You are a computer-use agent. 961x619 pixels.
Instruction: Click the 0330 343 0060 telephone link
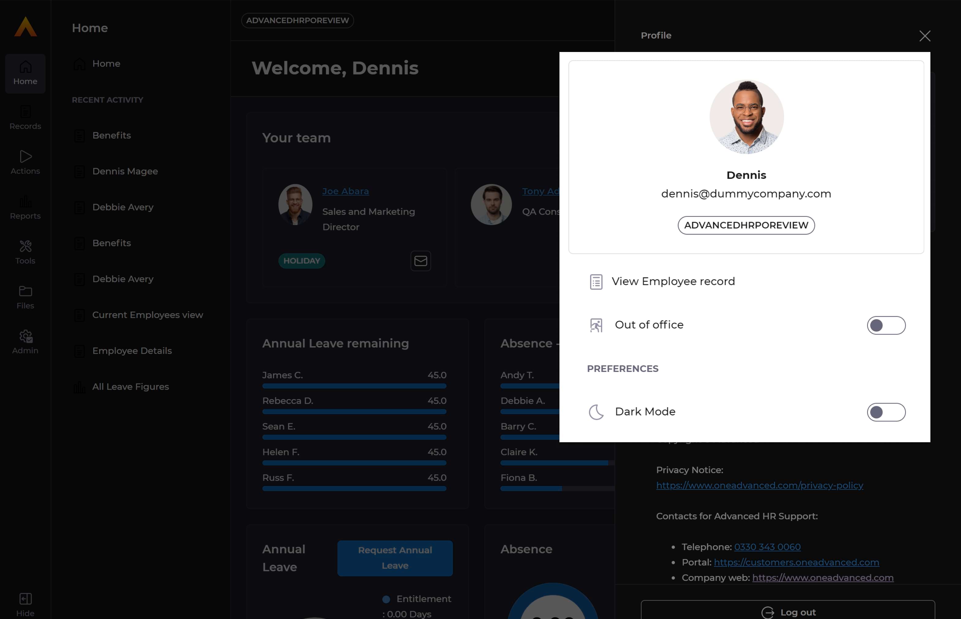pos(767,547)
